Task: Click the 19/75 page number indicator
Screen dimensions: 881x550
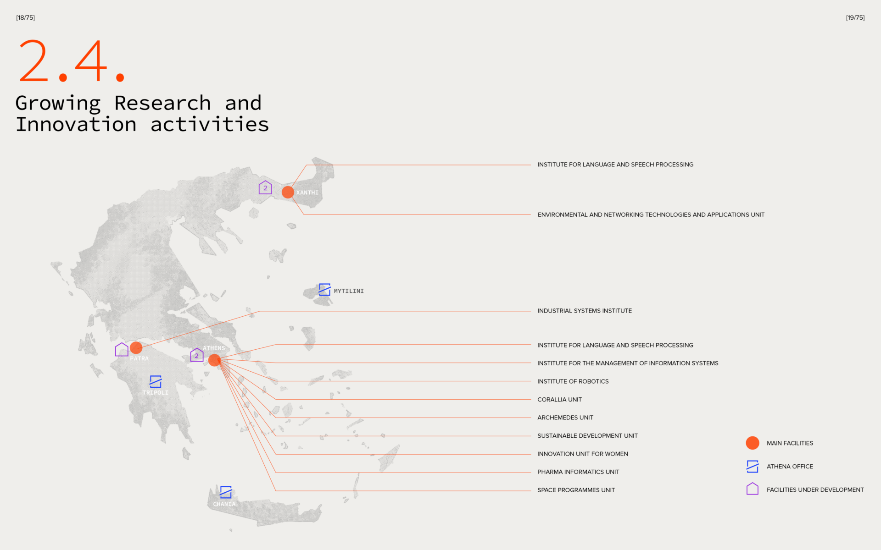Action: [855, 18]
